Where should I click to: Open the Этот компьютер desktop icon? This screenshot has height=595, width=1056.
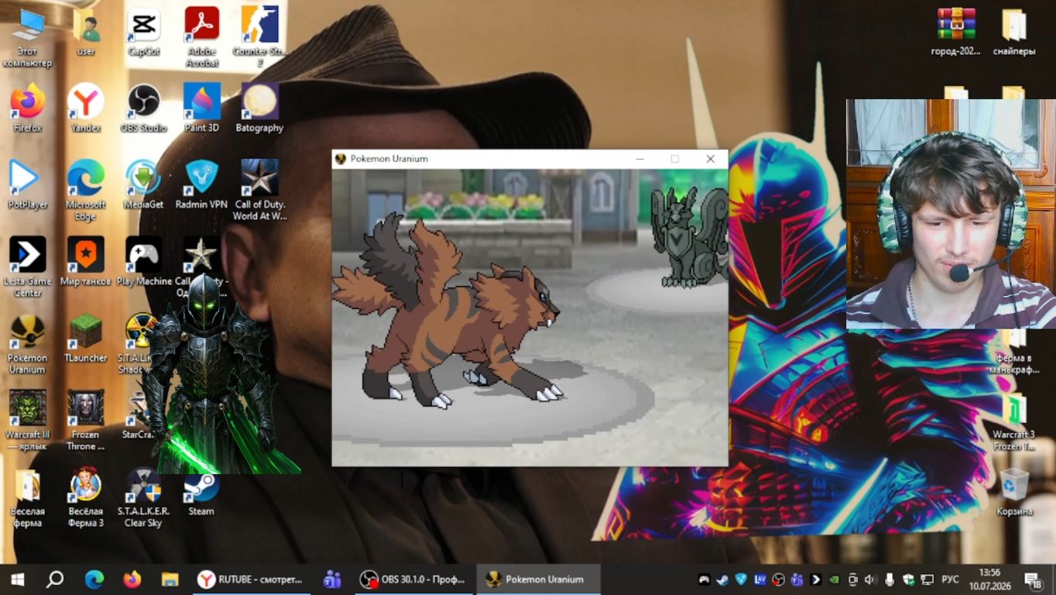27,37
